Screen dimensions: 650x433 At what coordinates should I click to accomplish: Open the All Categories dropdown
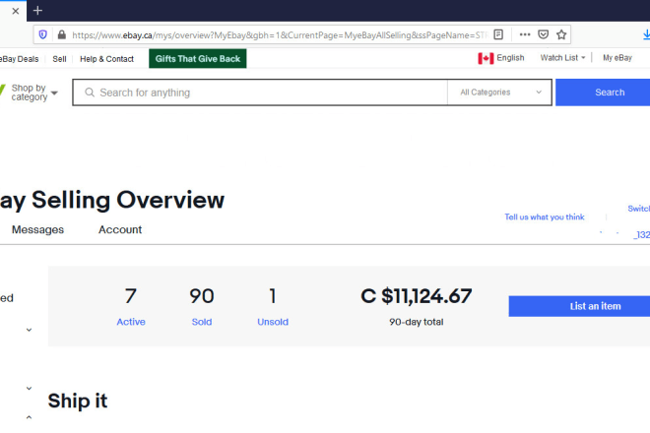coord(500,93)
